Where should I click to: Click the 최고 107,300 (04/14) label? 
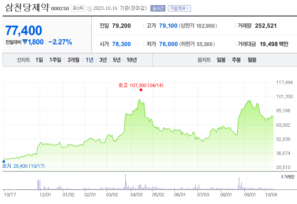[141, 85]
